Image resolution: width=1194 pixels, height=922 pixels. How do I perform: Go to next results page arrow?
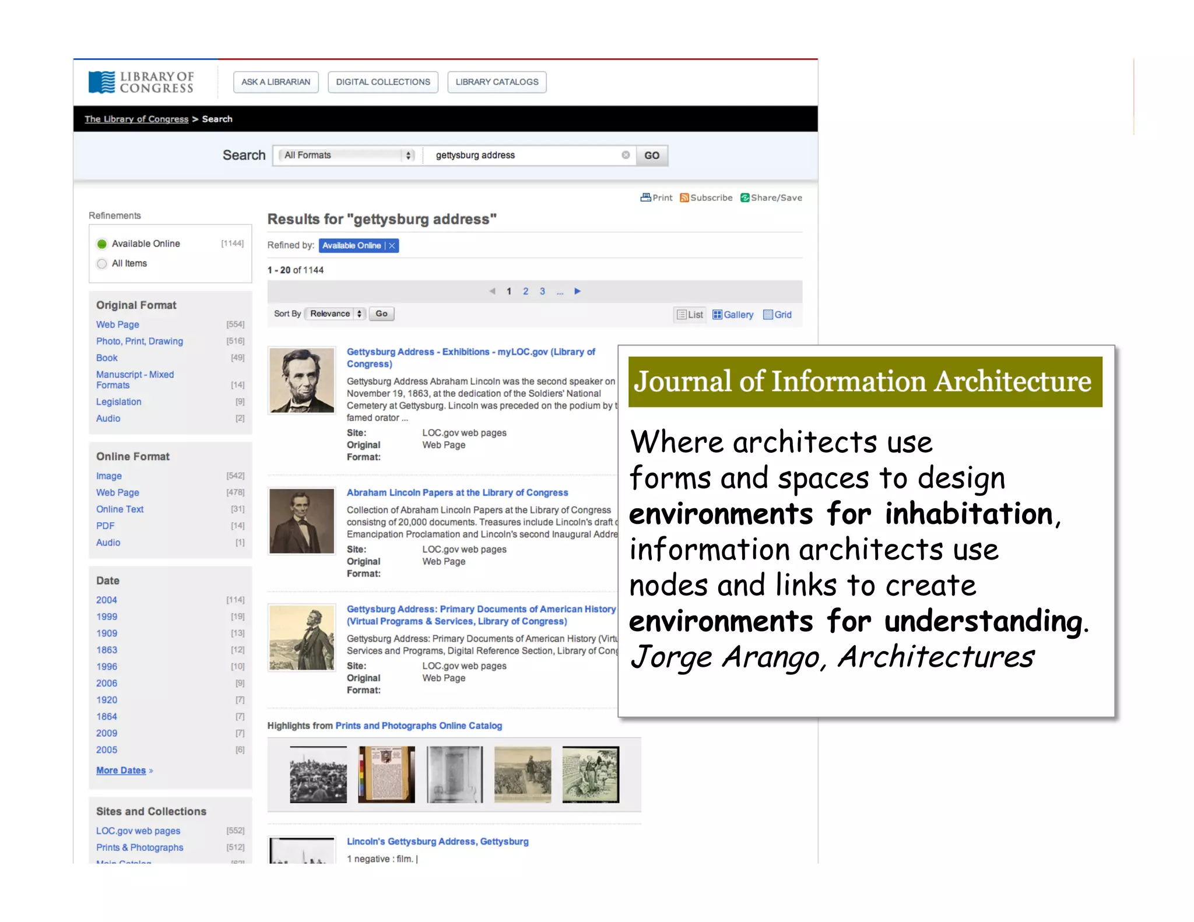577,291
